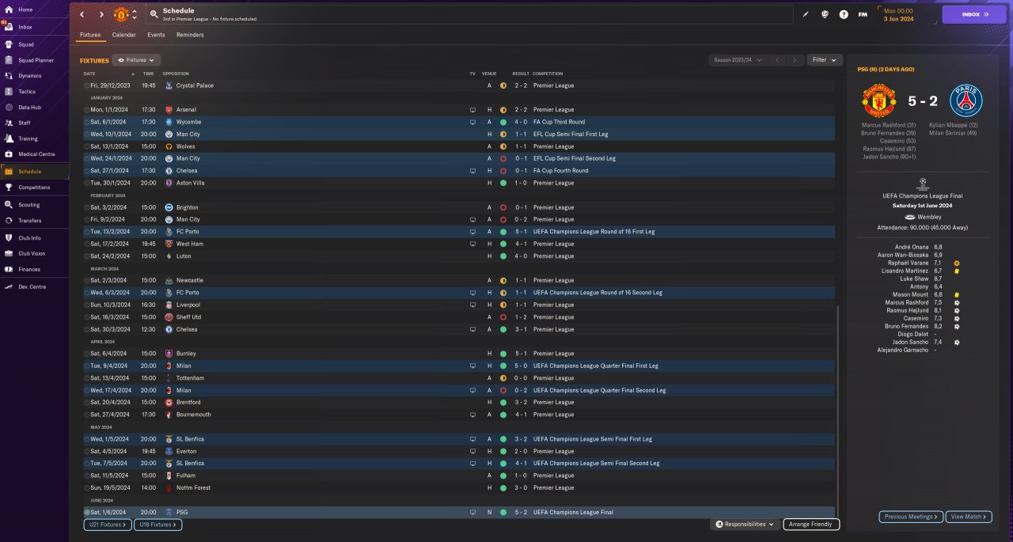
Task: Open the Season 2023/24 dropdown
Action: coord(738,60)
